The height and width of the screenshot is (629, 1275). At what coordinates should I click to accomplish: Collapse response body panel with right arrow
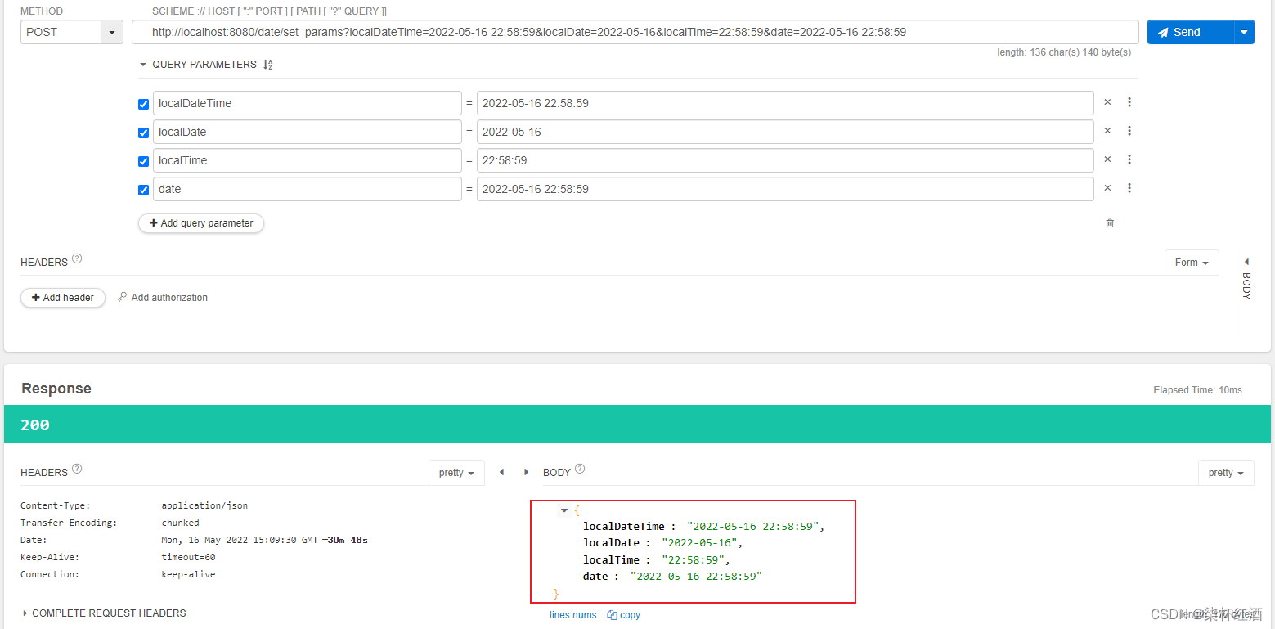pyautogui.click(x=526, y=472)
